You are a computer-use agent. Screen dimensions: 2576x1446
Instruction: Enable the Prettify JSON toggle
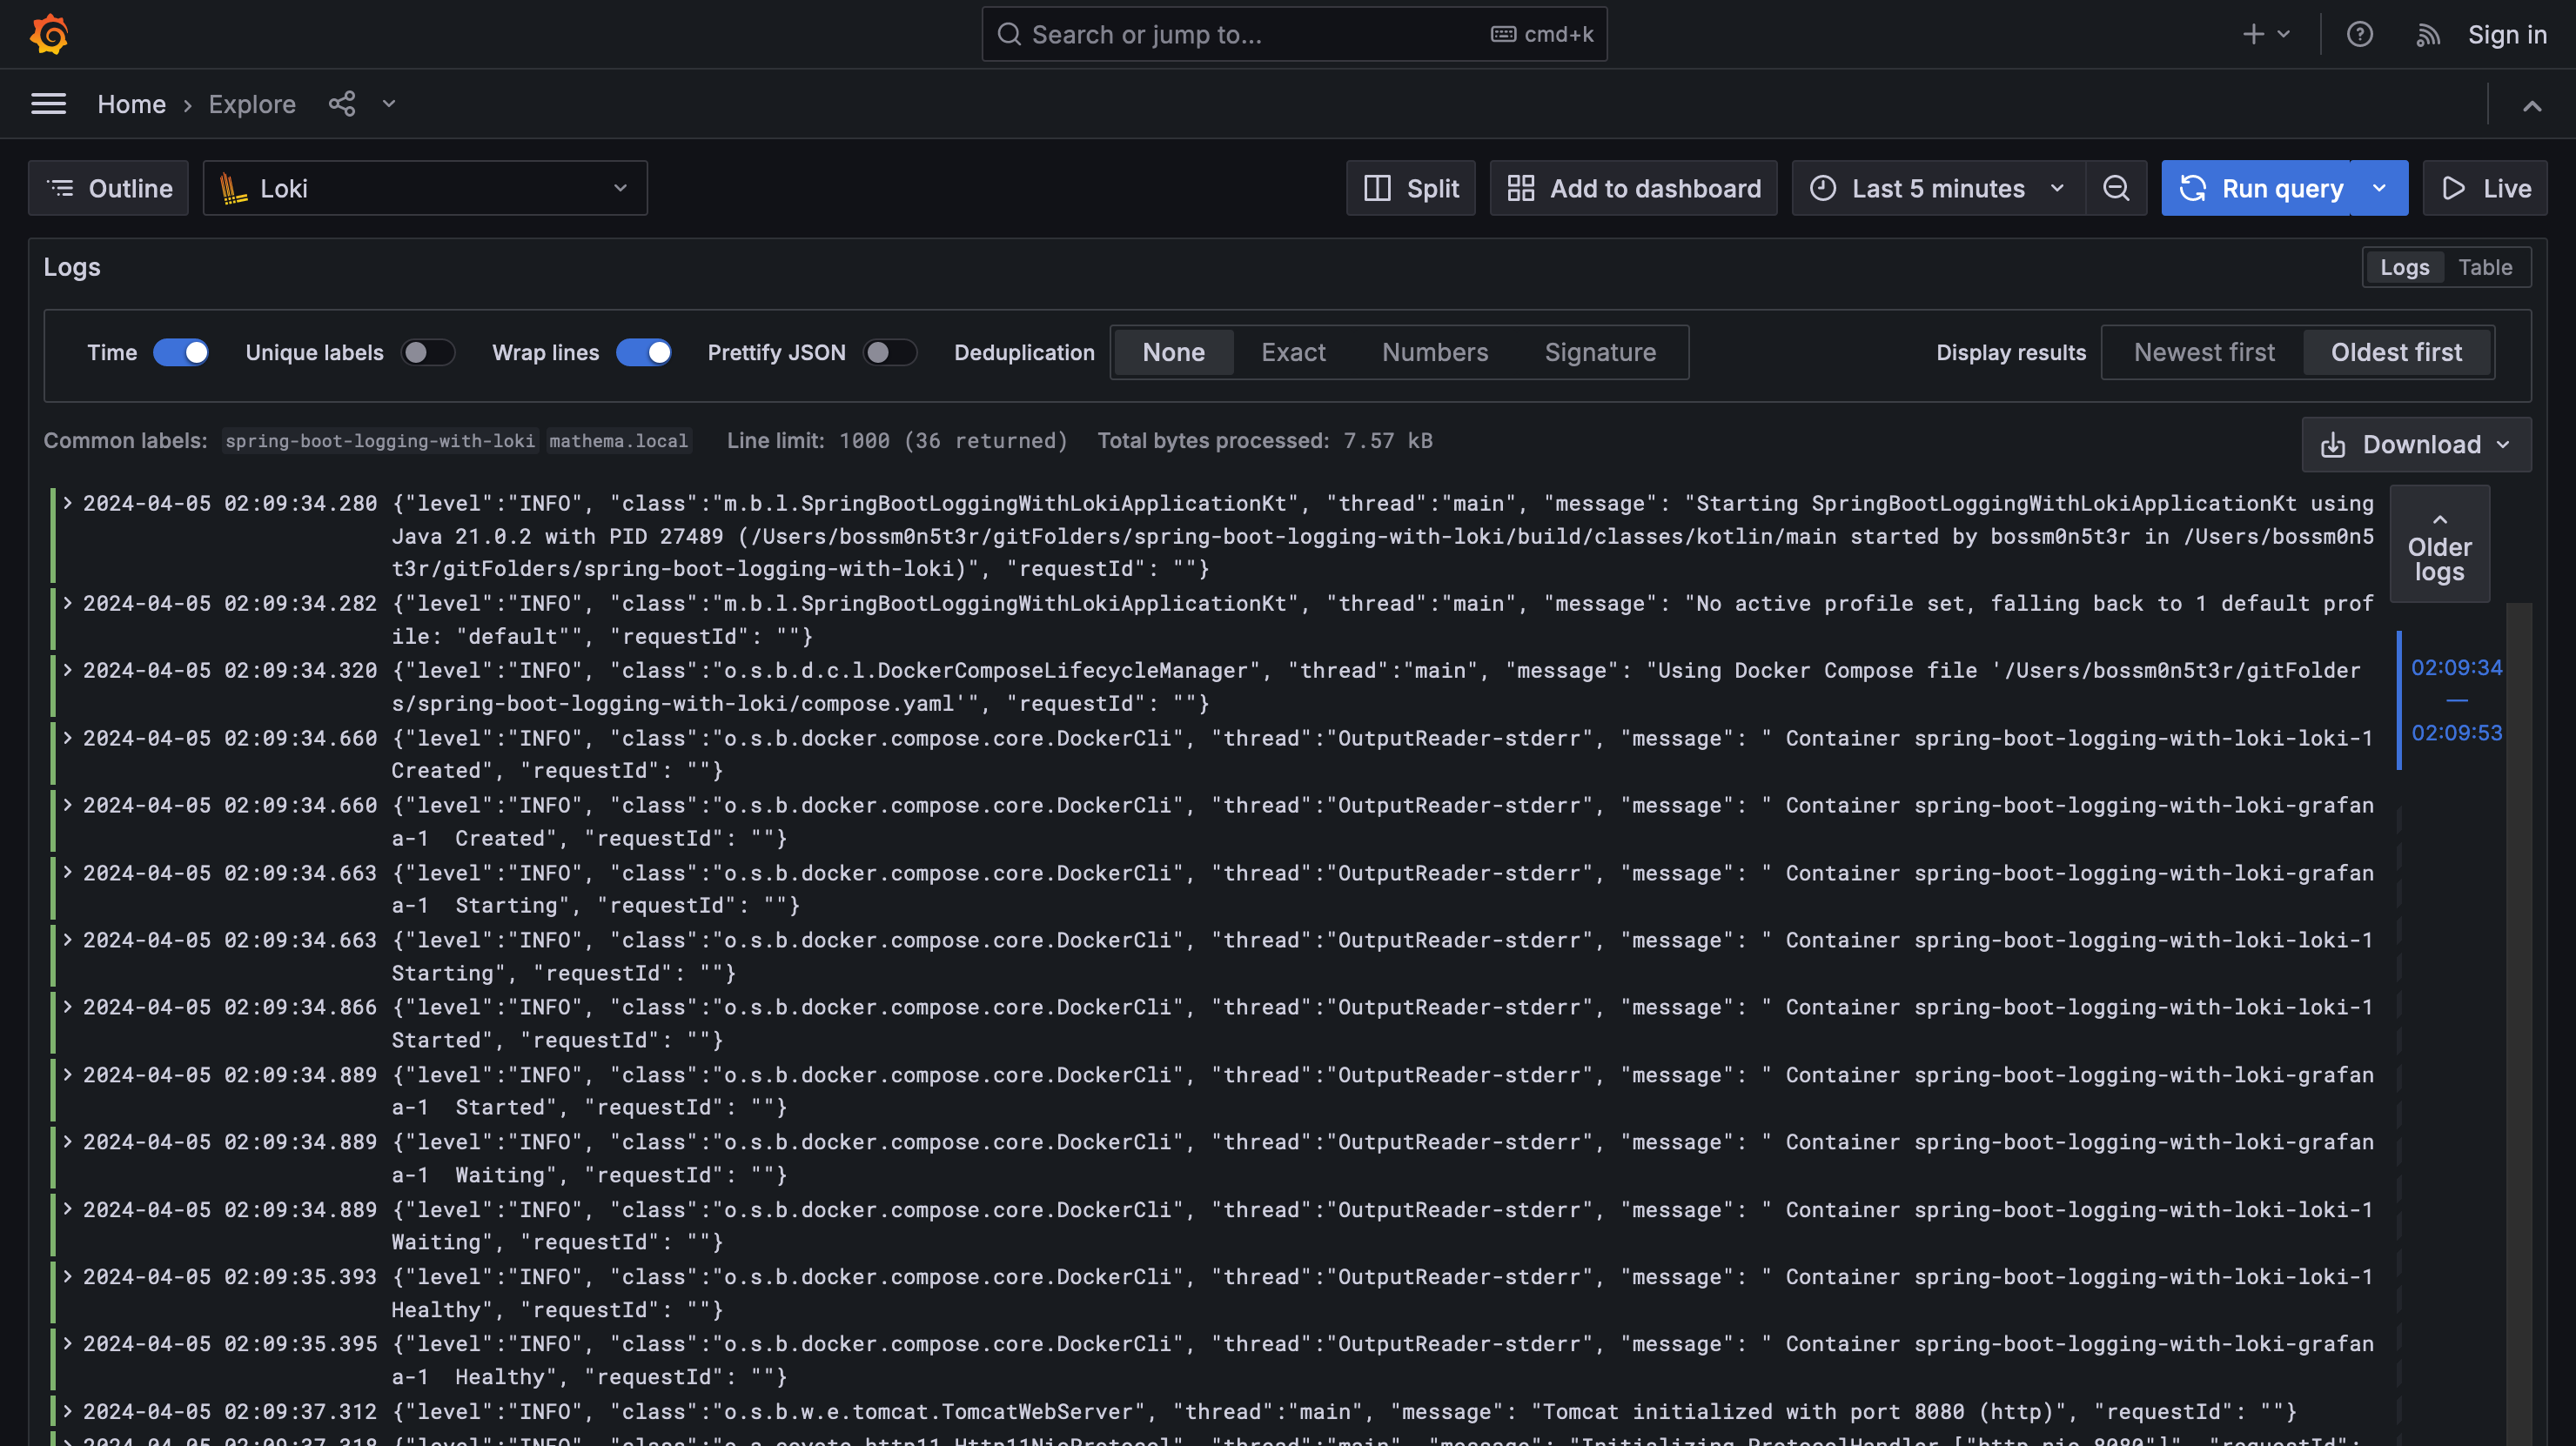(889, 352)
